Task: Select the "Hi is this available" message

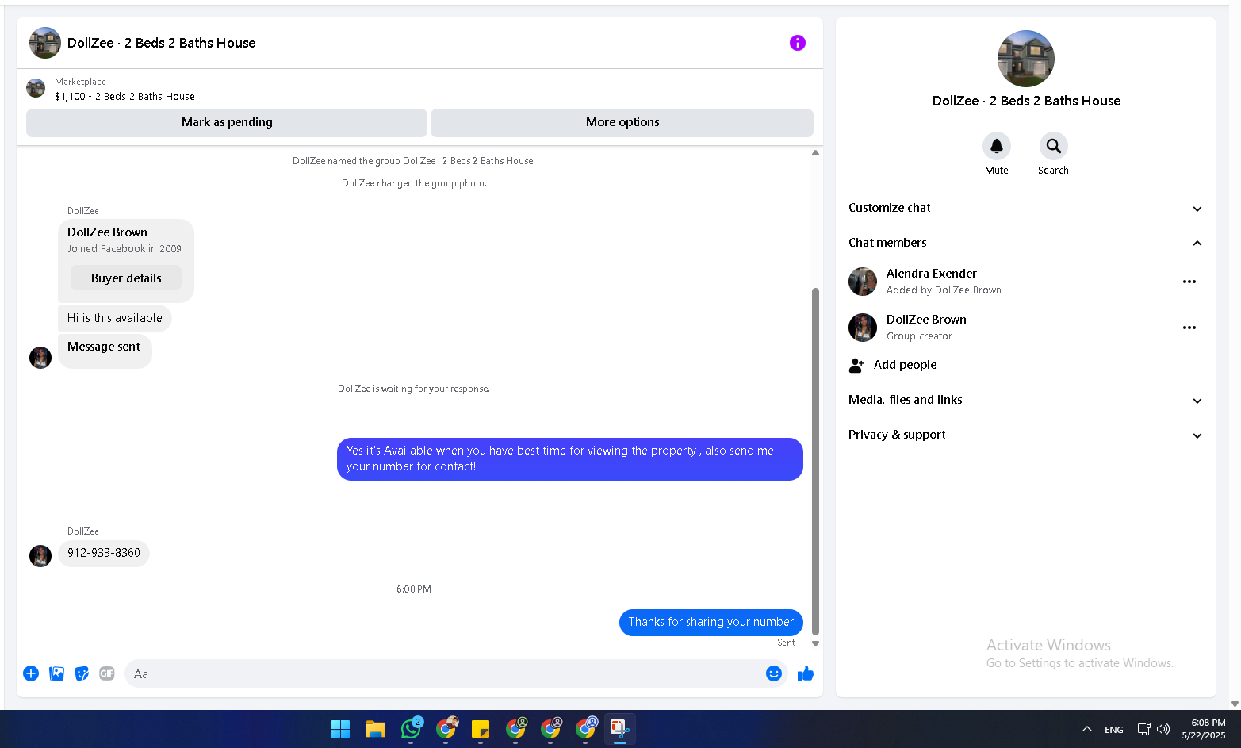Action: click(x=115, y=318)
